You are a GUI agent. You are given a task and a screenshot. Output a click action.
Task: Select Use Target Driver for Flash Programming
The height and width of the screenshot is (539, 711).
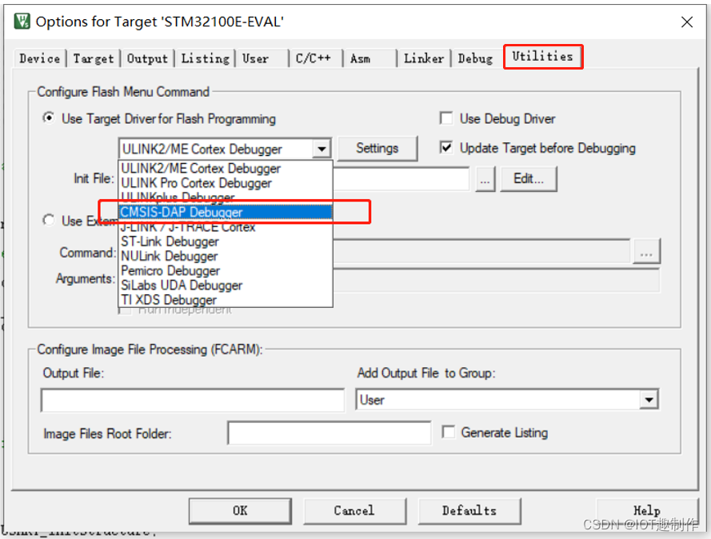(x=49, y=118)
